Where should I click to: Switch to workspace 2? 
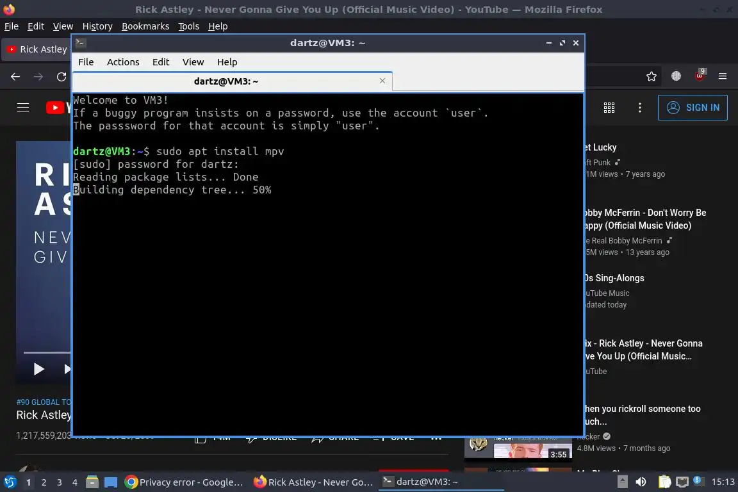tap(44, 482)
